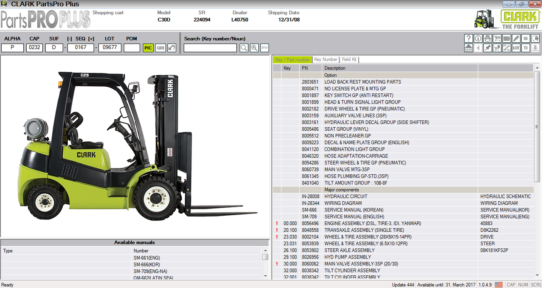Image resolution: width=542 pixels, height=288 pixels.
Task: Click the printer icon
Action: [x=487, y=38]
